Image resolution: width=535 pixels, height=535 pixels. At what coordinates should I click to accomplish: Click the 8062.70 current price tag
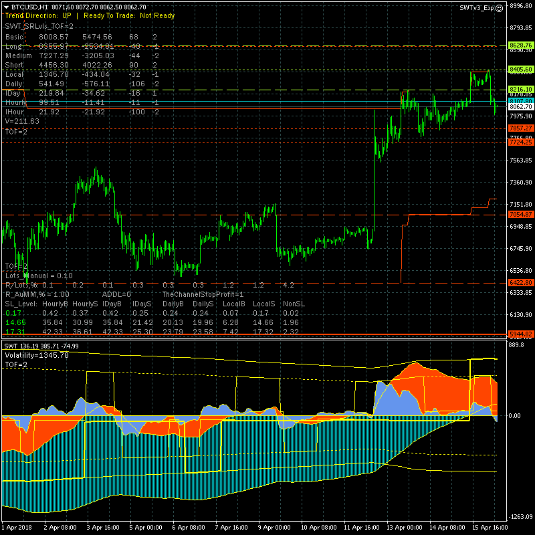pyautogui.click(x=520, y=107)
